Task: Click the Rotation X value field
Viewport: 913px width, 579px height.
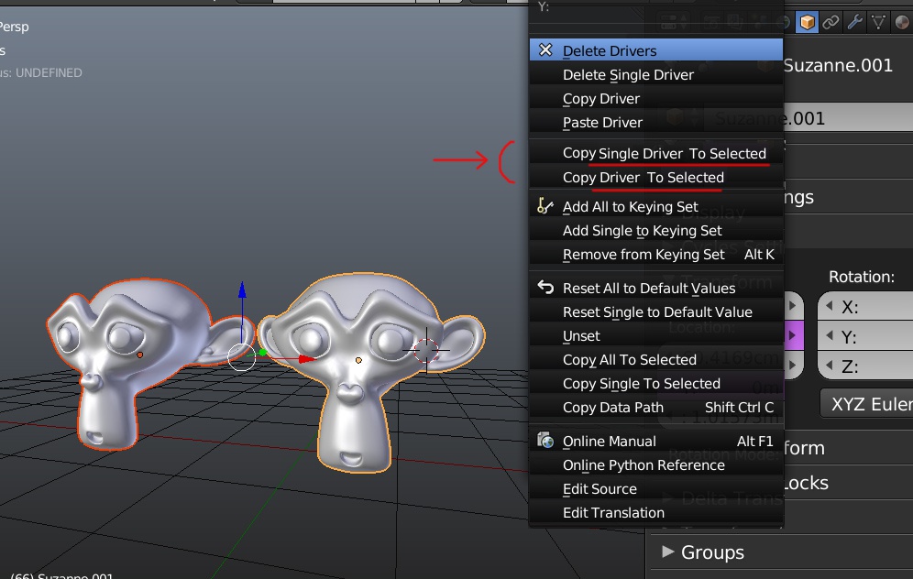Action: (x=866, y=307)
